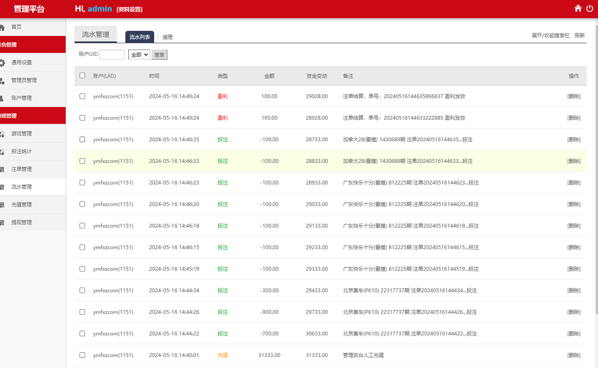
Task: Click the 投注统计 sidebar icon
Action: [2, 151]
